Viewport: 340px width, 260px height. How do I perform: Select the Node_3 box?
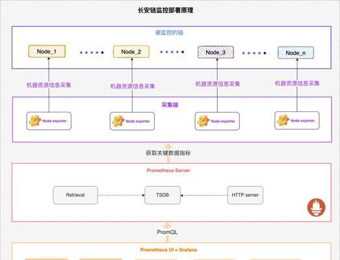[x=216, y=52]
